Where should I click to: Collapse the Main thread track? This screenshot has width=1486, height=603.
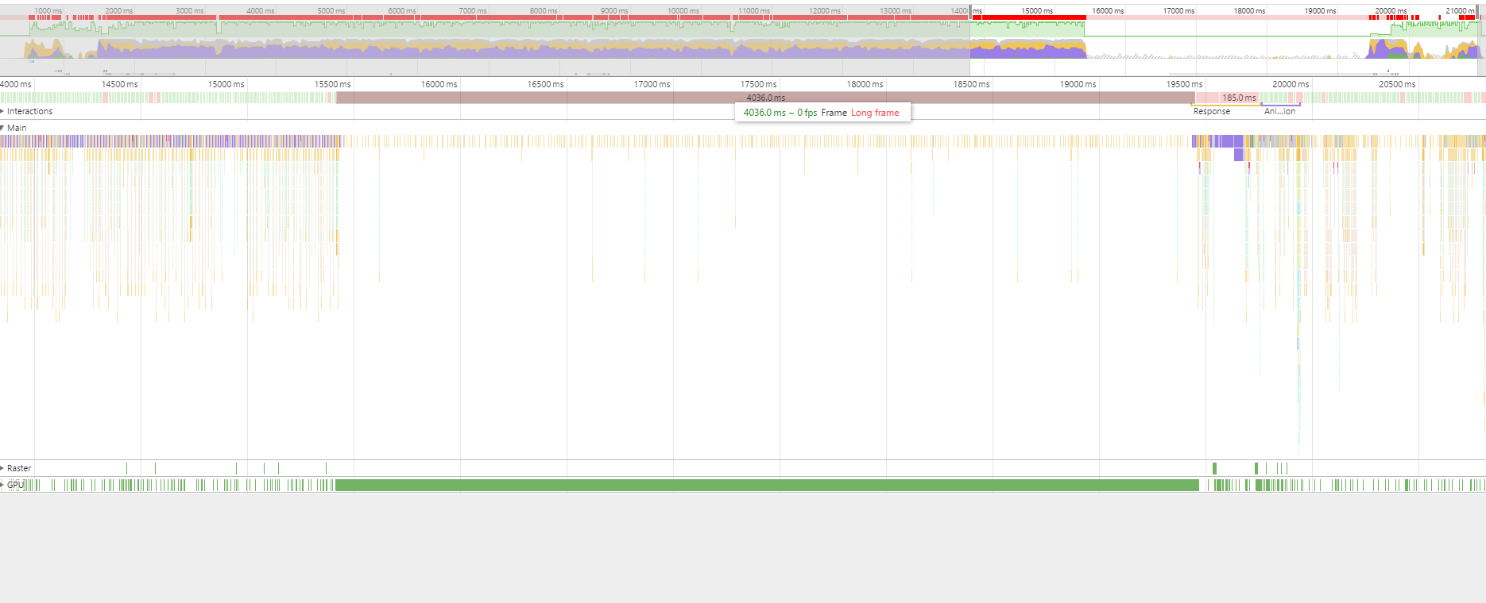(3, 128)
